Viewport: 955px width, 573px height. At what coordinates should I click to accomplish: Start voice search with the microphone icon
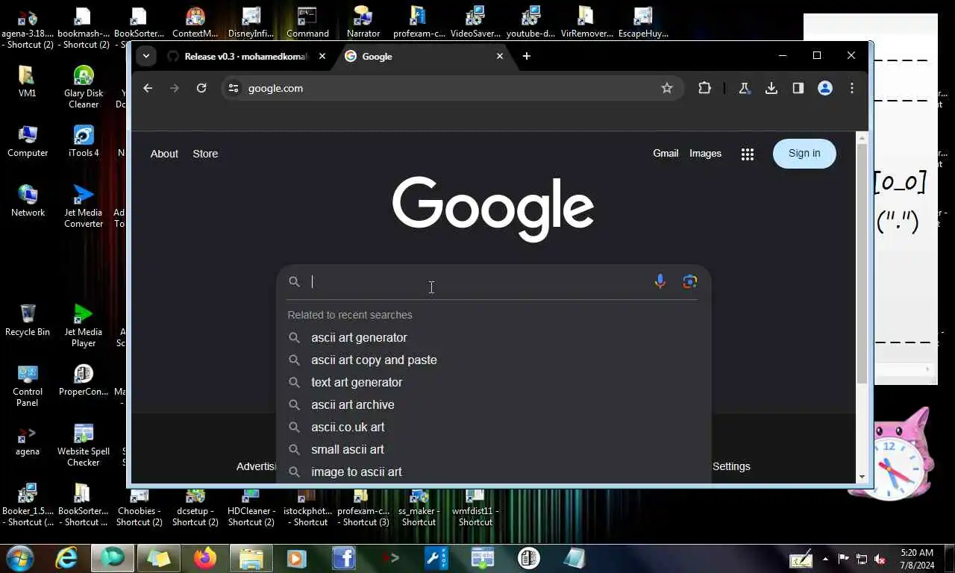pos(660,281)
